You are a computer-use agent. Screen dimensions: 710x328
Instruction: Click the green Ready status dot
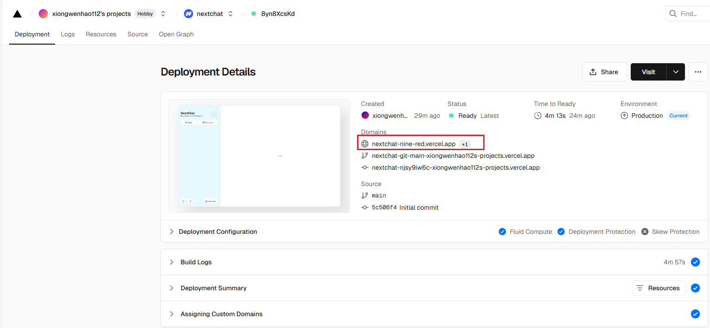[451, 116]
